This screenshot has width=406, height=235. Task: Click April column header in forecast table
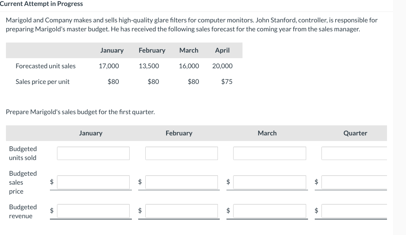pyautogui.click(x=222, y=50)
